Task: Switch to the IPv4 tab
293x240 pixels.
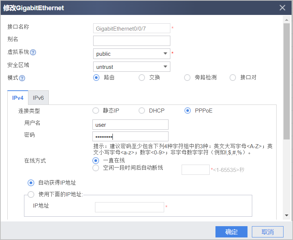Action: tap(18, 98)
